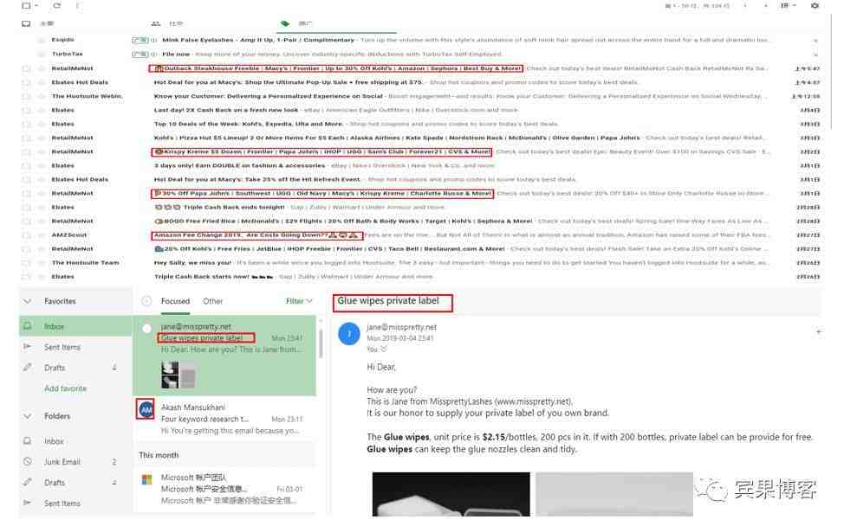Open the Gmail settings gear

[815, 5]
